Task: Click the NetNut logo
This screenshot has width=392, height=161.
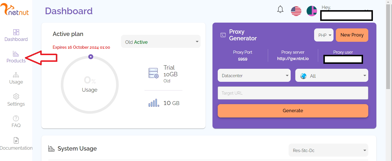Action: tap(14, 10)
